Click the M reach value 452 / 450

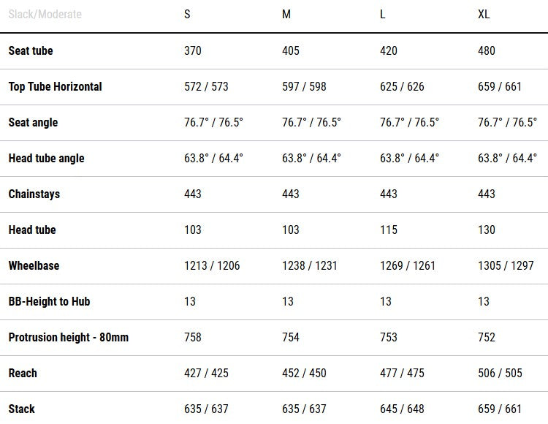coord(304,373)
